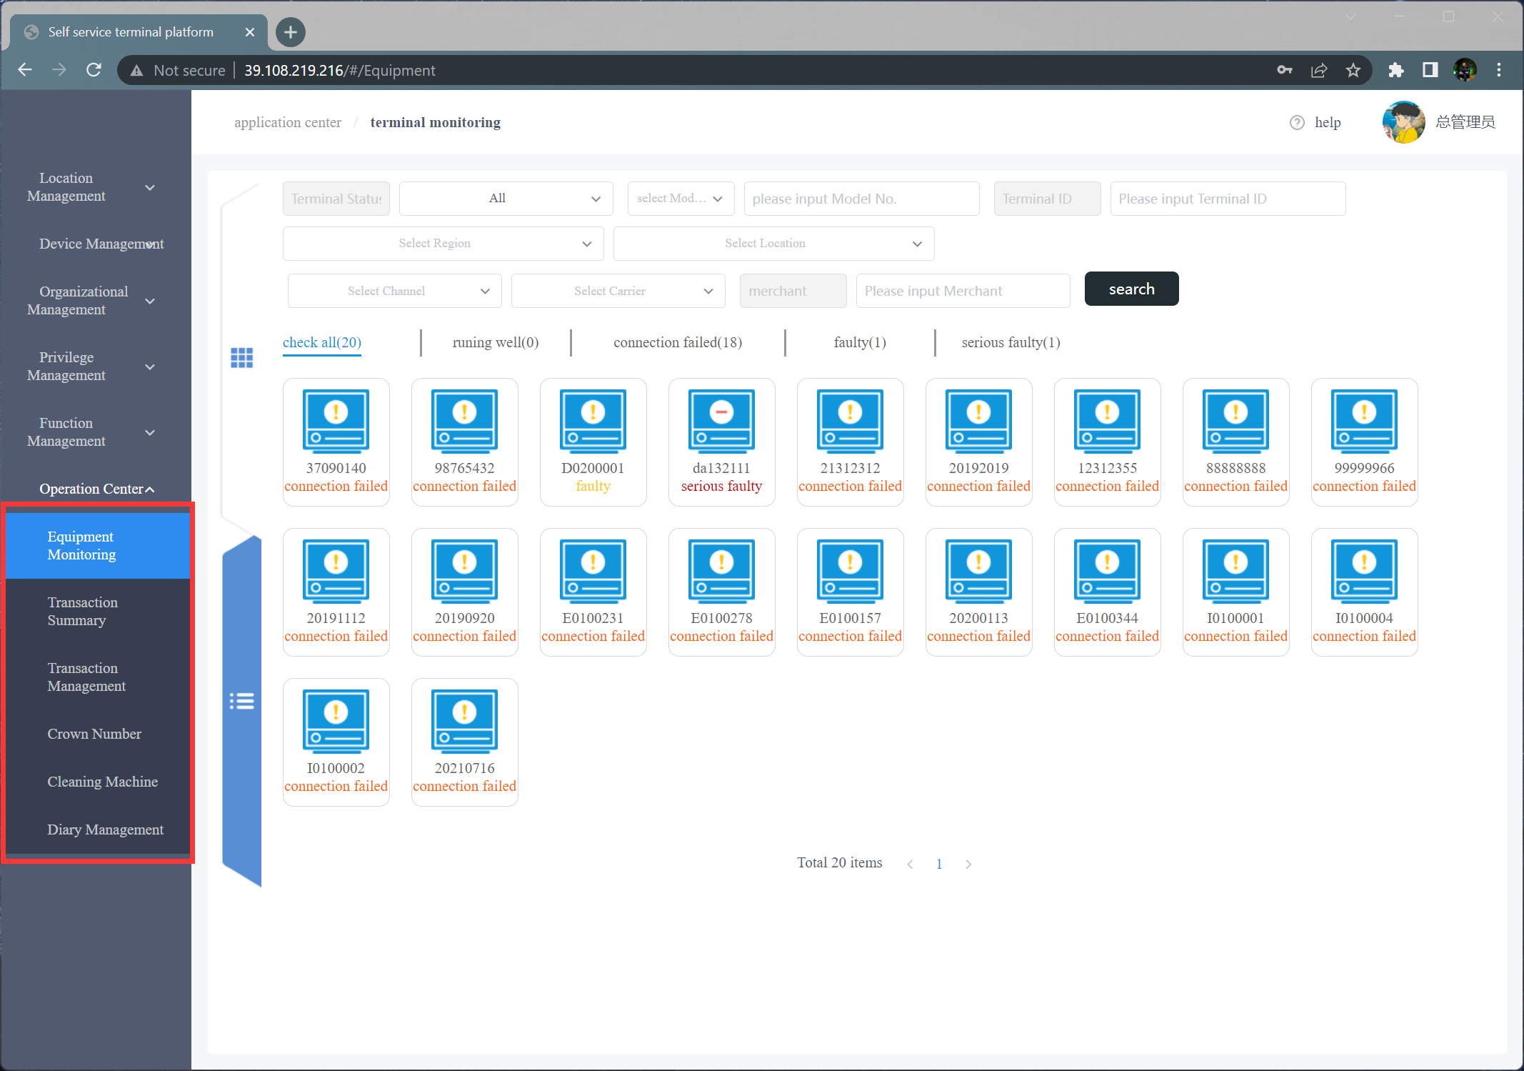Expand Function Management menu
This screenshot has width=1524, height=1071.
click(x=96, y=432)
